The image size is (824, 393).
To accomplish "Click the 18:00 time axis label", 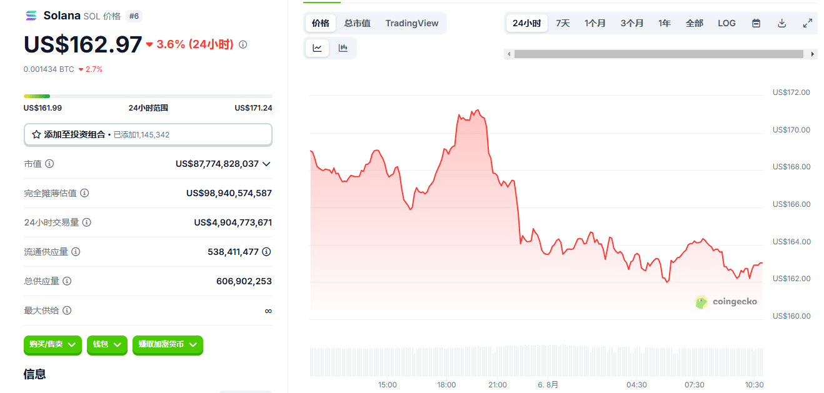I will pyautogui.click(x=446, y=385).
